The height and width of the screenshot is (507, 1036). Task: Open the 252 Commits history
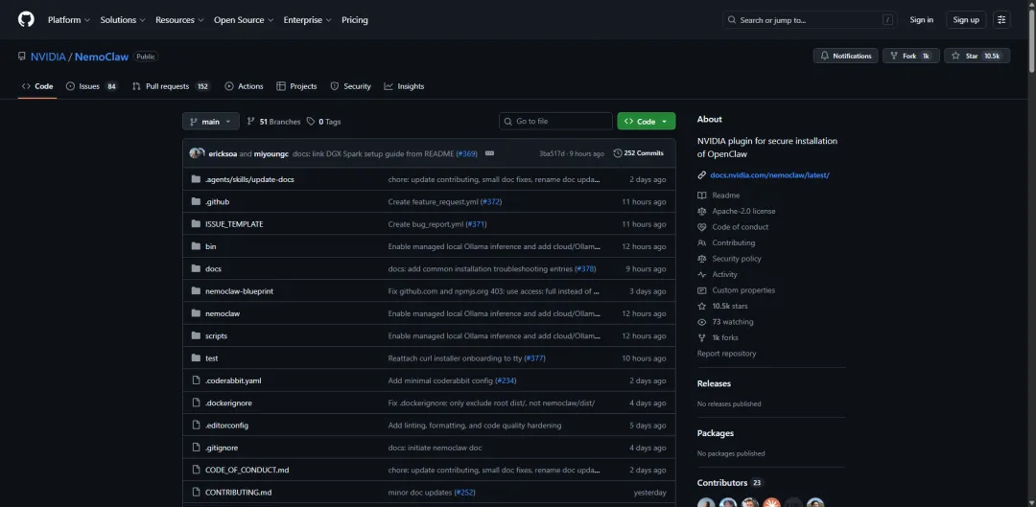coord(638,153)
